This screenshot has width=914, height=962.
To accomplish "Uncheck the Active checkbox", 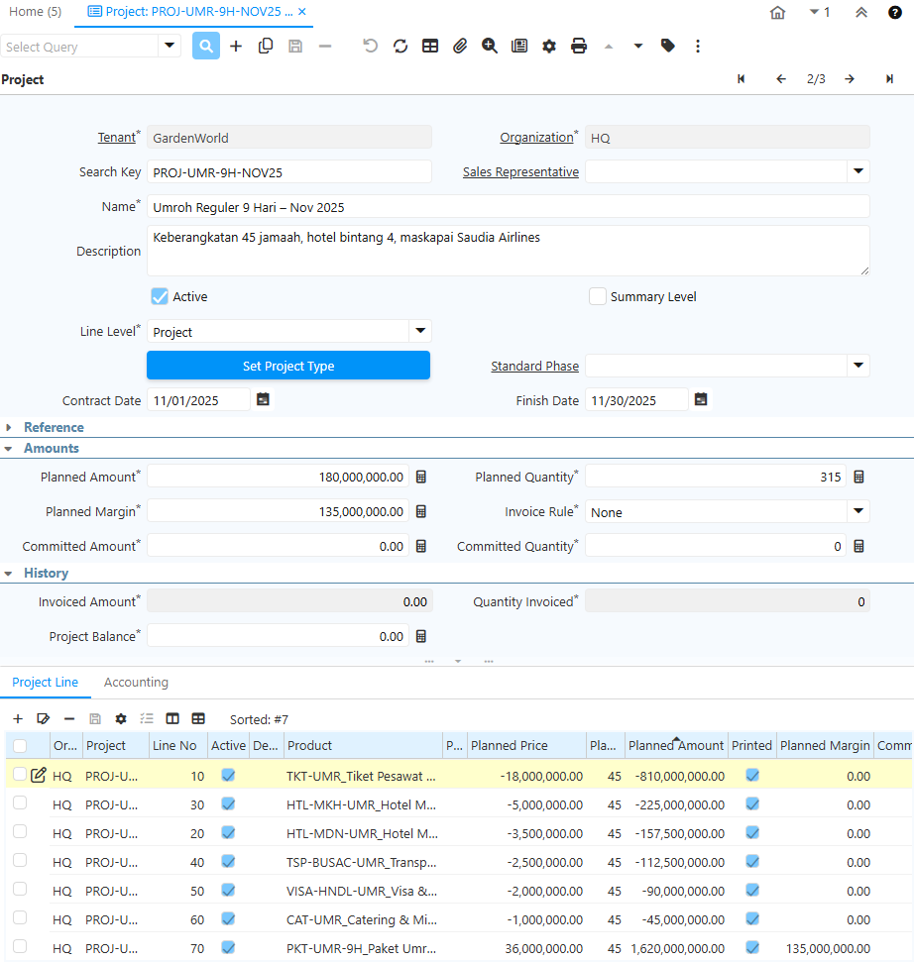I will tap(159, 296).
